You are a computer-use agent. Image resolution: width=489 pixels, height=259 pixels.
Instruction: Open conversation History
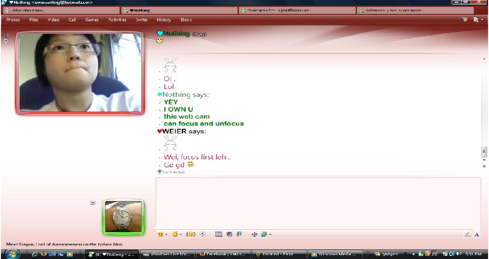164,19
